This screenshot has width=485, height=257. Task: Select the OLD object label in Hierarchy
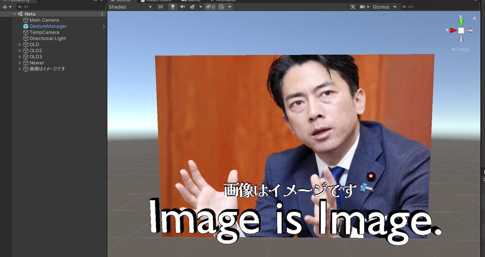click(x=34, y=44)
